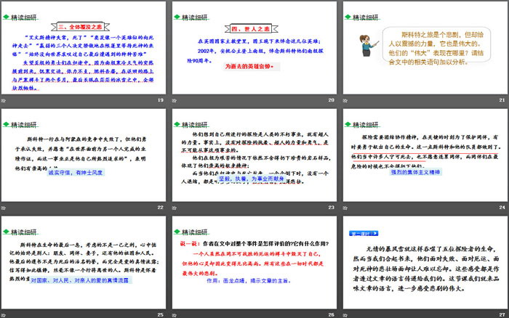
Task: Click animation star icon under slide 19
Action: (6, 99)
